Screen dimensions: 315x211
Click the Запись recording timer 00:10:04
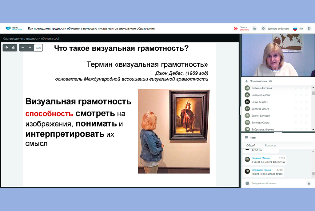[244, 29]
